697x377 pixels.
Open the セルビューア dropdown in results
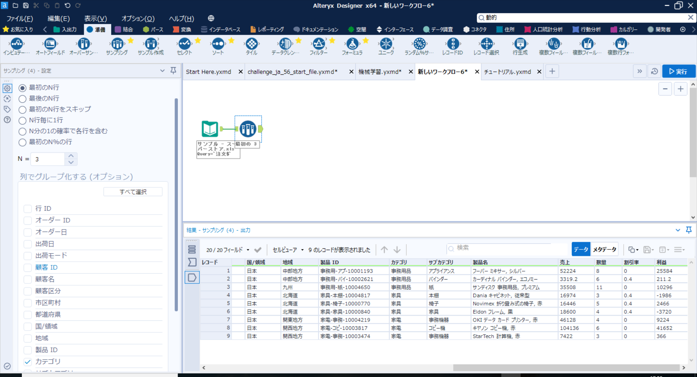(x=288, y=250)
